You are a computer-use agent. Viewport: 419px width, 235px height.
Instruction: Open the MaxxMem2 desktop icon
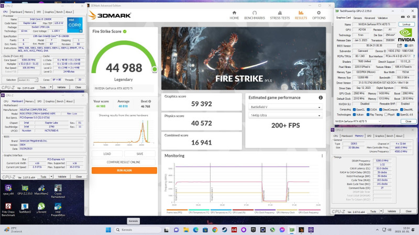41,190
